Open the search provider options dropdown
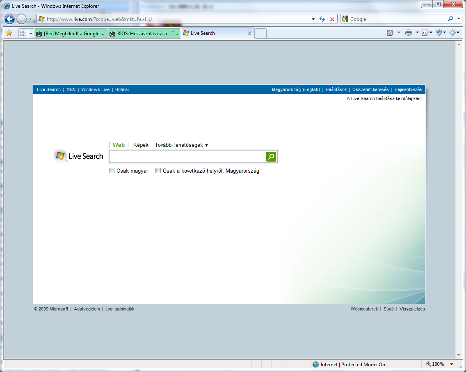Image resolution: width=466 pixels, height=372 pixels. 459,19
